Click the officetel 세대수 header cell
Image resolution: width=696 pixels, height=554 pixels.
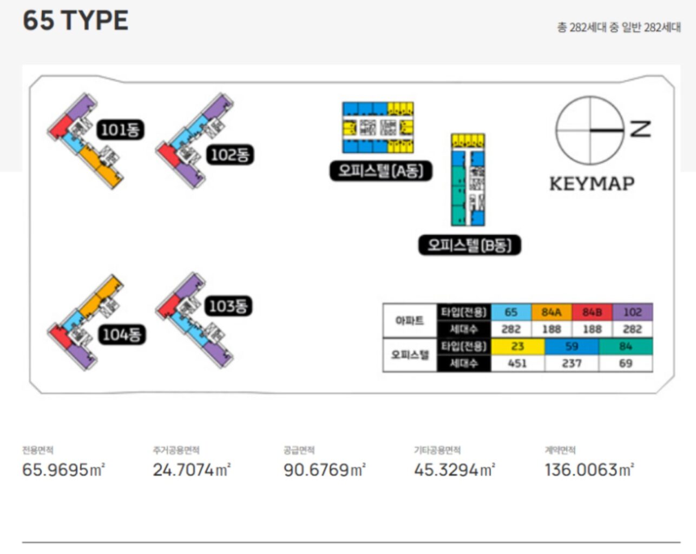tap(464, 364)
